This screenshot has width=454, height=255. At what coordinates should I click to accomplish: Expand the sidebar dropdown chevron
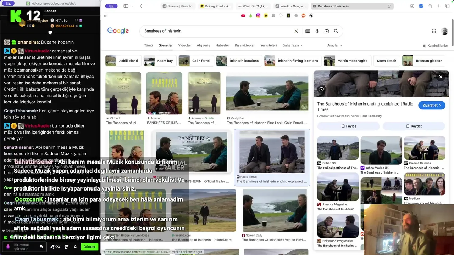coord(133,6)
